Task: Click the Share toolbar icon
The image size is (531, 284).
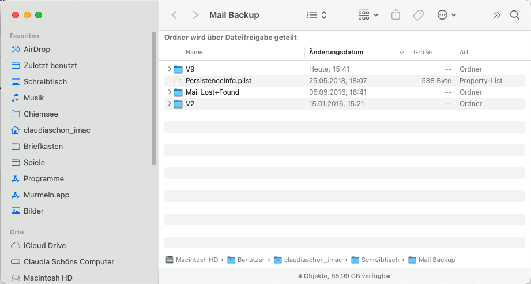Action: click(x=396, y=15)
